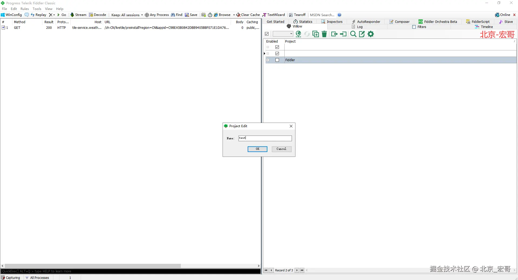This screenshot has width=518, height=280.
Task: Click Willow's edit pencil icon
Action: point(362,34)
